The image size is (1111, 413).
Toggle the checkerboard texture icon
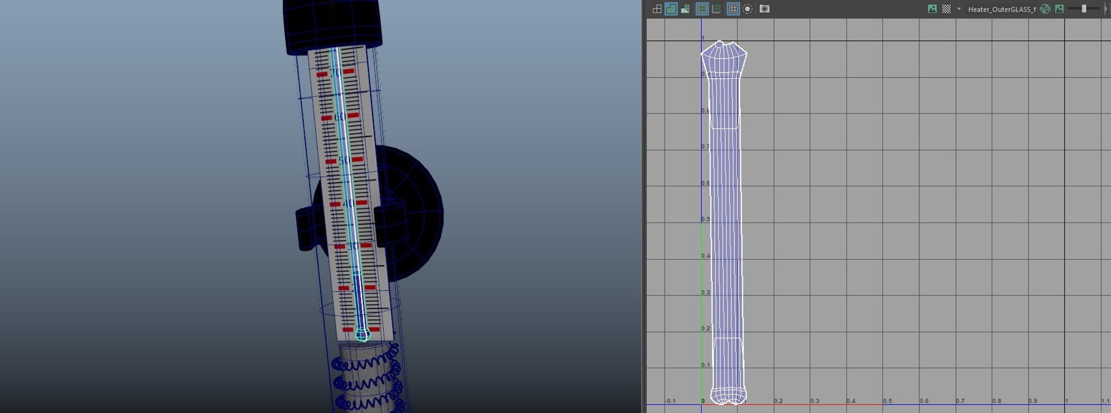pyautogui.click(x=947, y=9)
